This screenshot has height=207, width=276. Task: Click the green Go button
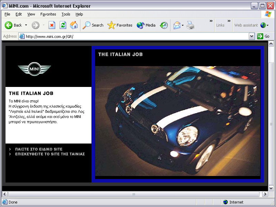click(x=263, y=37)
